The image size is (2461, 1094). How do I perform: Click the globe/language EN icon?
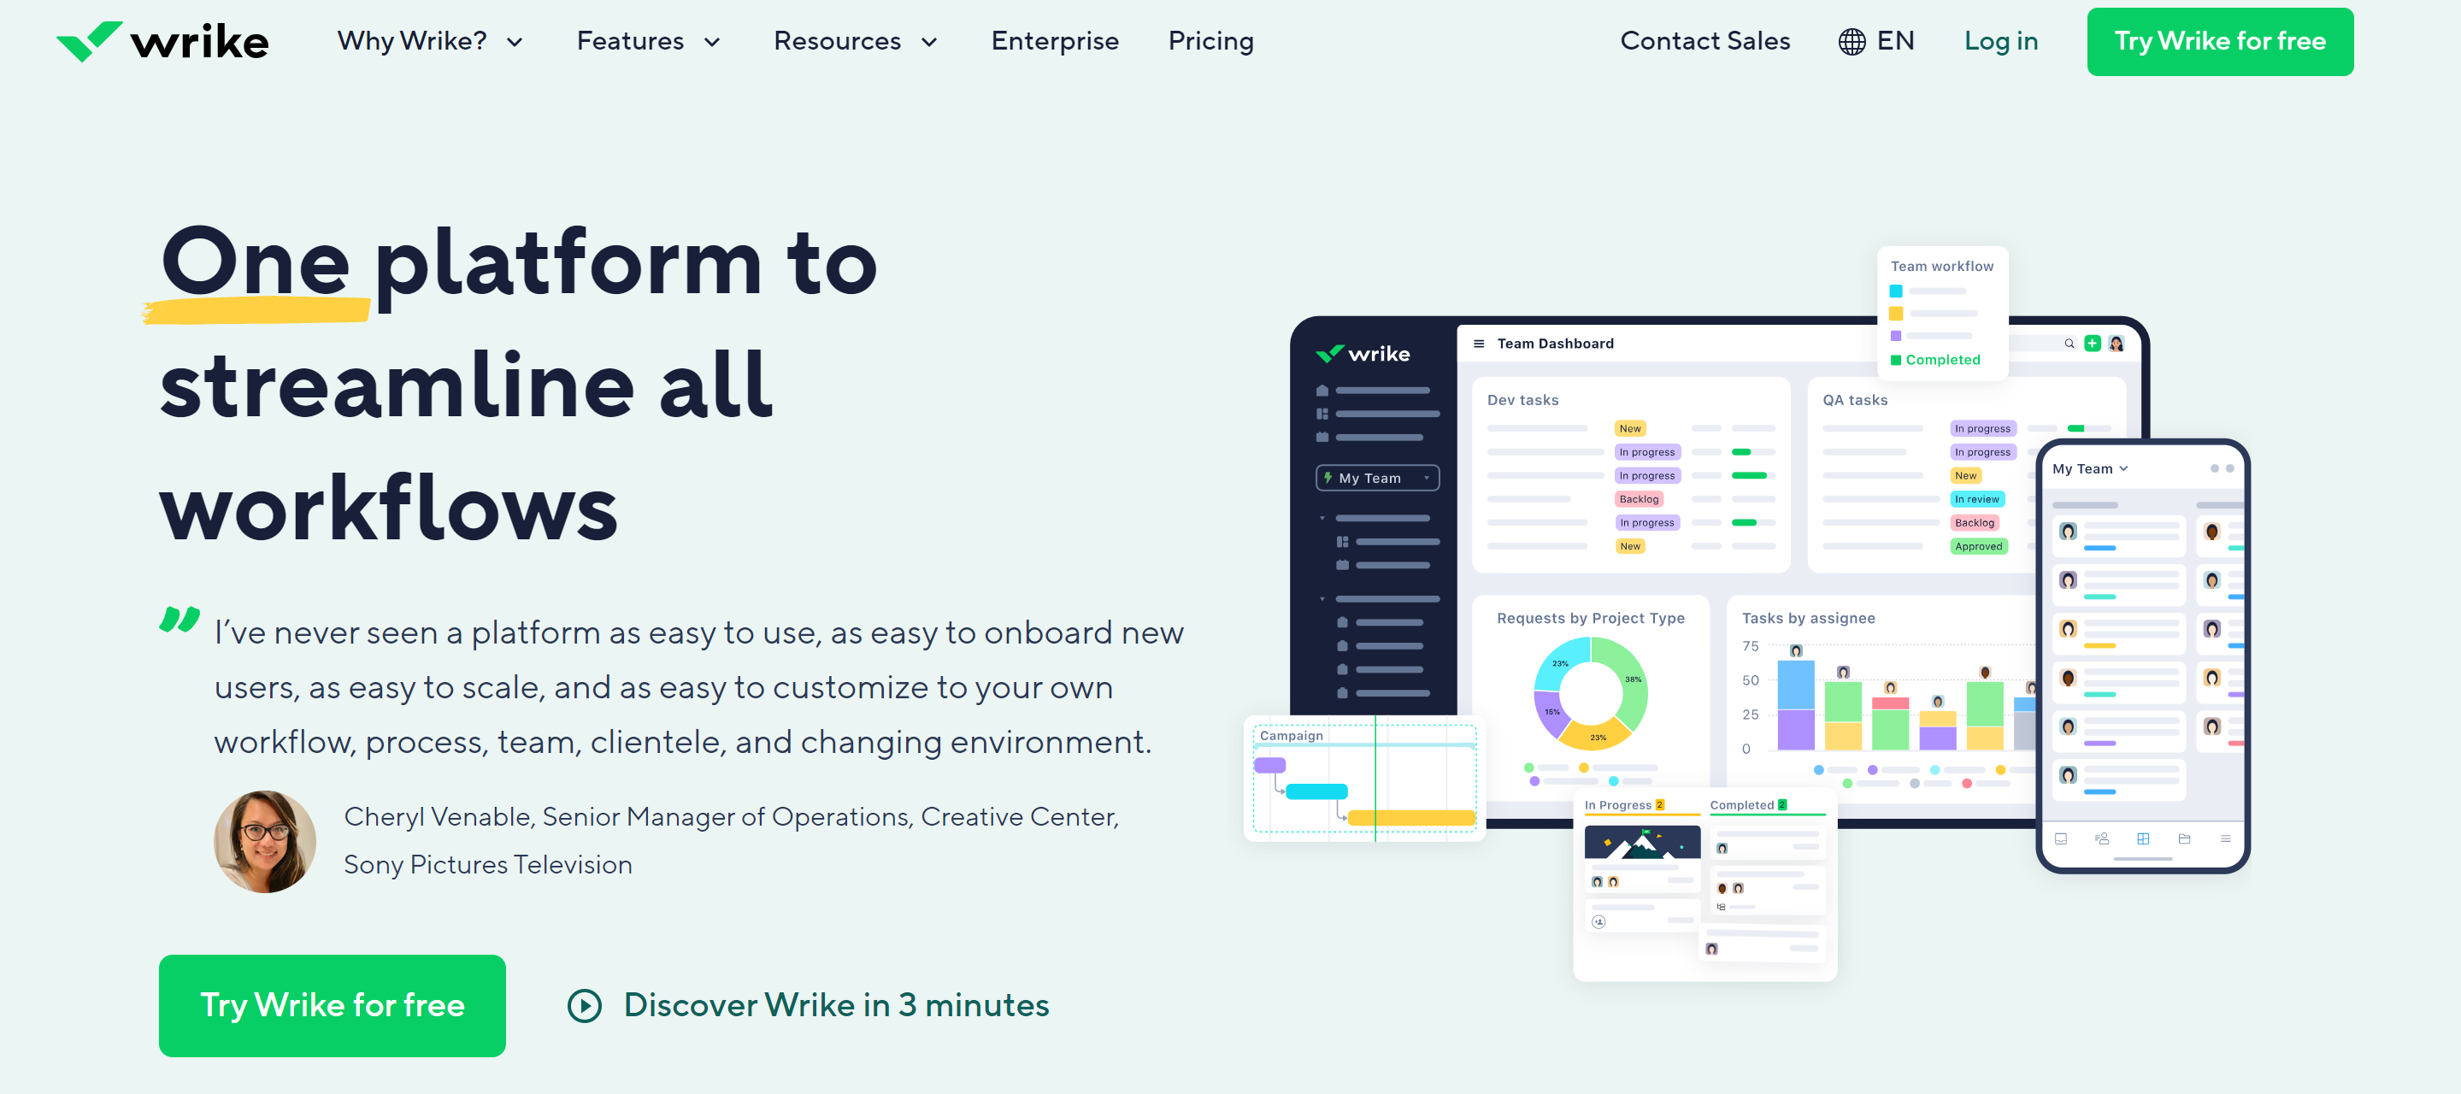[x=1877, y=43]
